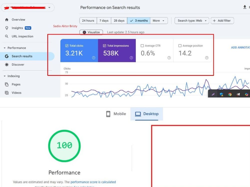
Task: Collapse the Performance section
Action: 4,48
